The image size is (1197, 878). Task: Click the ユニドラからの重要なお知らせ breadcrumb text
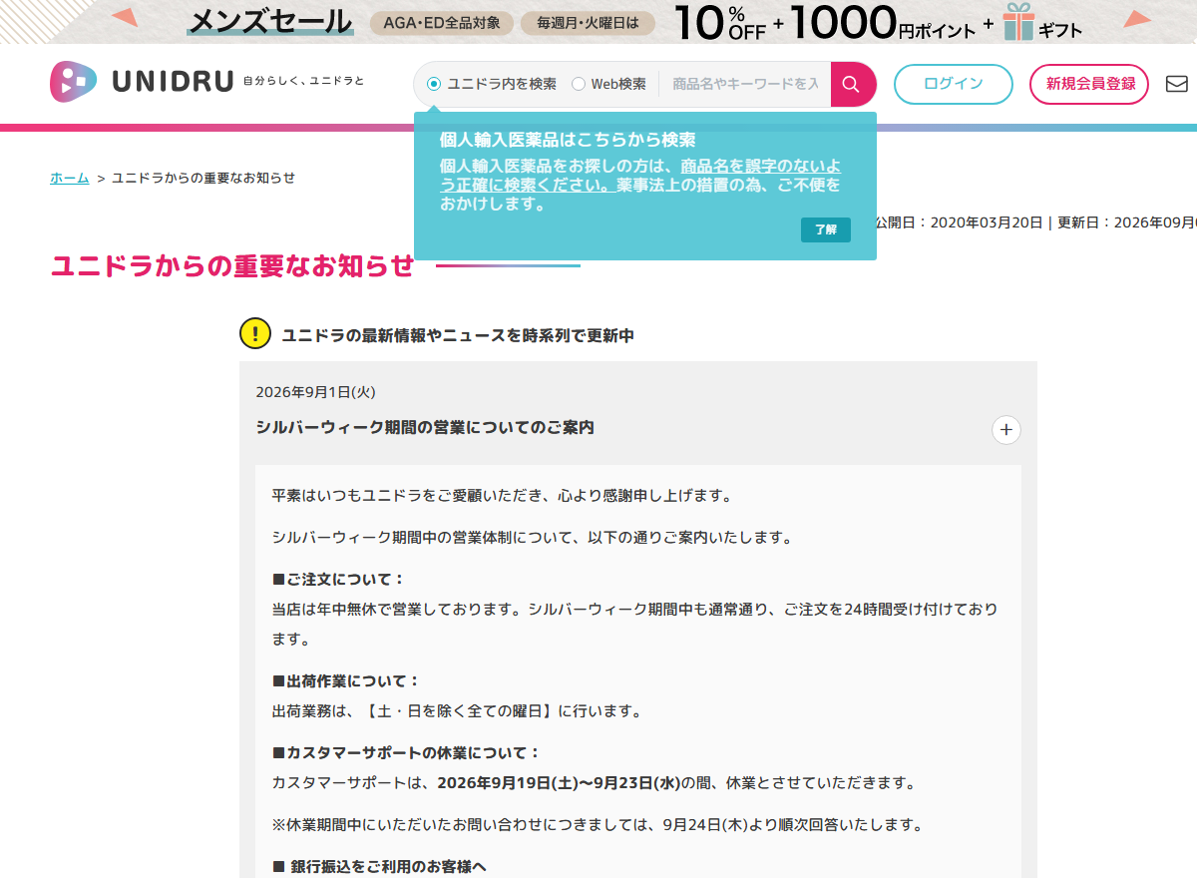203,178
